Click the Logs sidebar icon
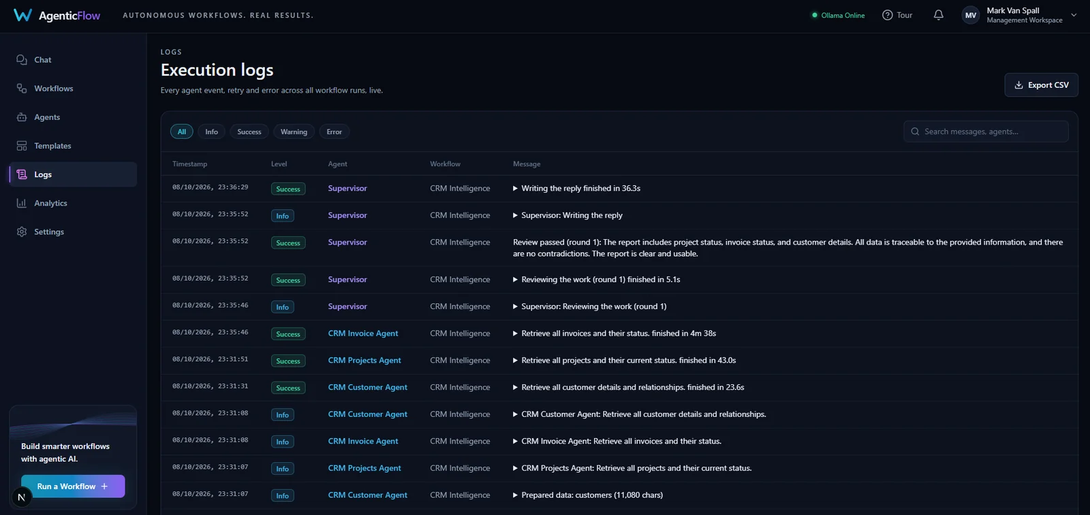 tap(22, 174)
